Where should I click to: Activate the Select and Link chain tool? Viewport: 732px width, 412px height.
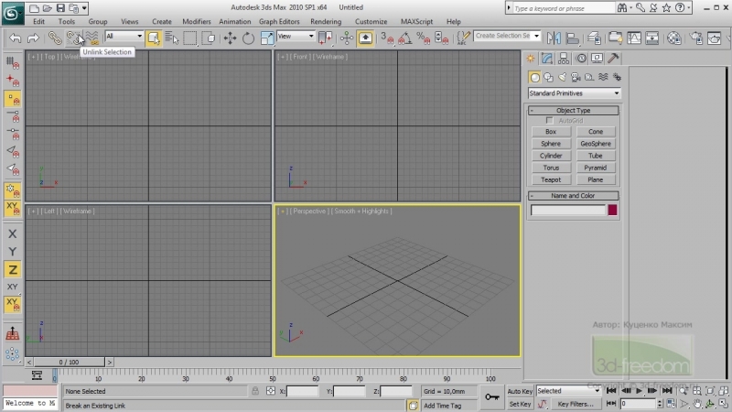coord(55,38)
